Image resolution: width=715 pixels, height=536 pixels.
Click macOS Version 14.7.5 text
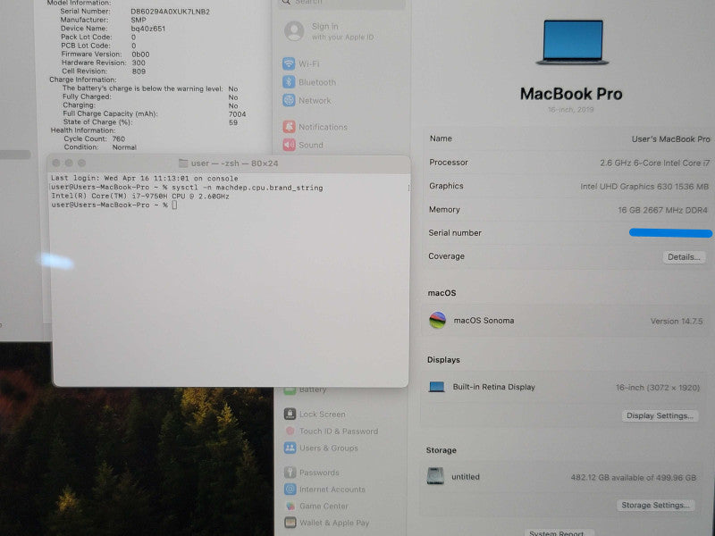pyautogui.click(x=677, y=321)
